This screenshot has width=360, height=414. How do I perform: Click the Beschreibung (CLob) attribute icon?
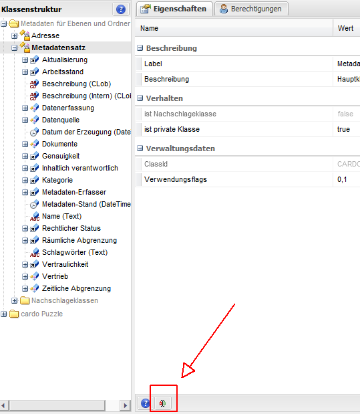[35, 84]
